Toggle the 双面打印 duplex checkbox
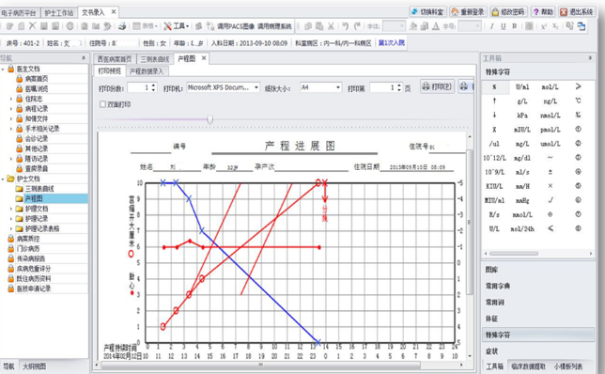Viewport: 605px width, 374px height. click(x=102, y=104)
